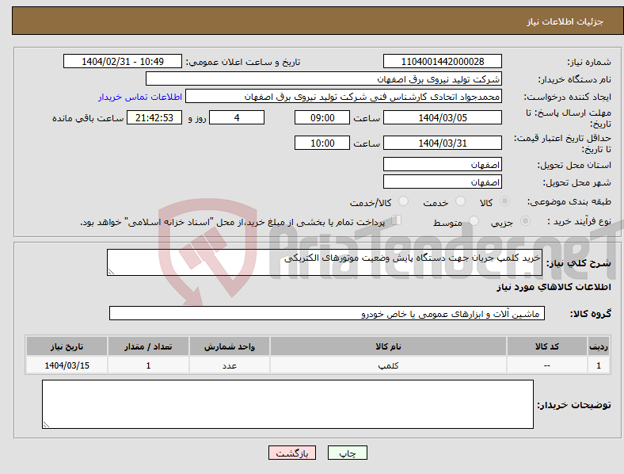The width and height of the screenshot is (624, 474).
Task: Click the کلمپ item name cell
Action: (388, 365)
